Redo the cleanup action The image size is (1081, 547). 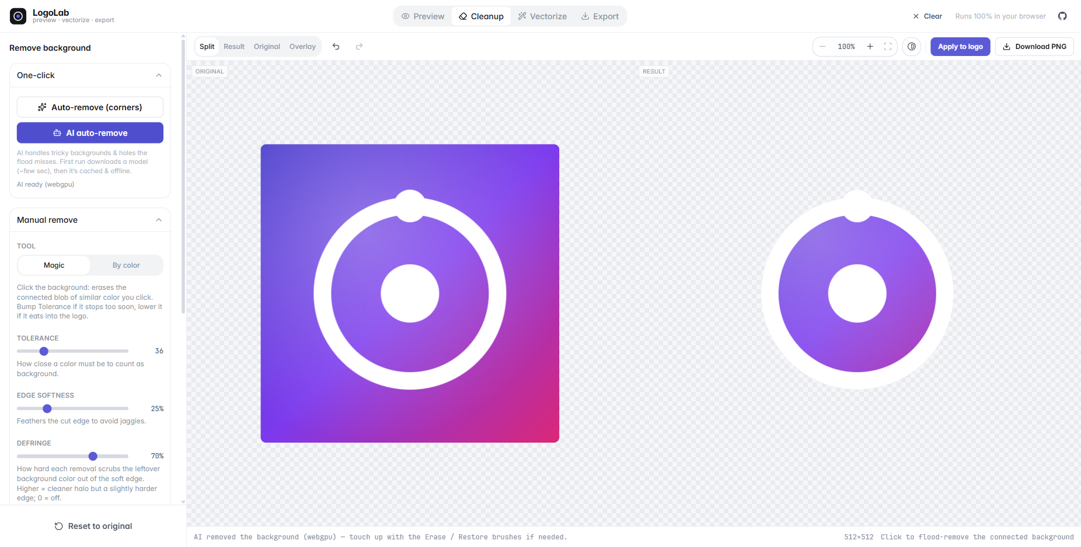[x=360, y=47]
